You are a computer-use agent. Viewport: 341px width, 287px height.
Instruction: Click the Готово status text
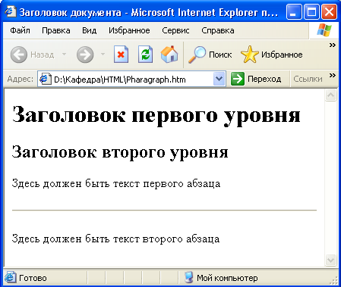pos(33,278)
